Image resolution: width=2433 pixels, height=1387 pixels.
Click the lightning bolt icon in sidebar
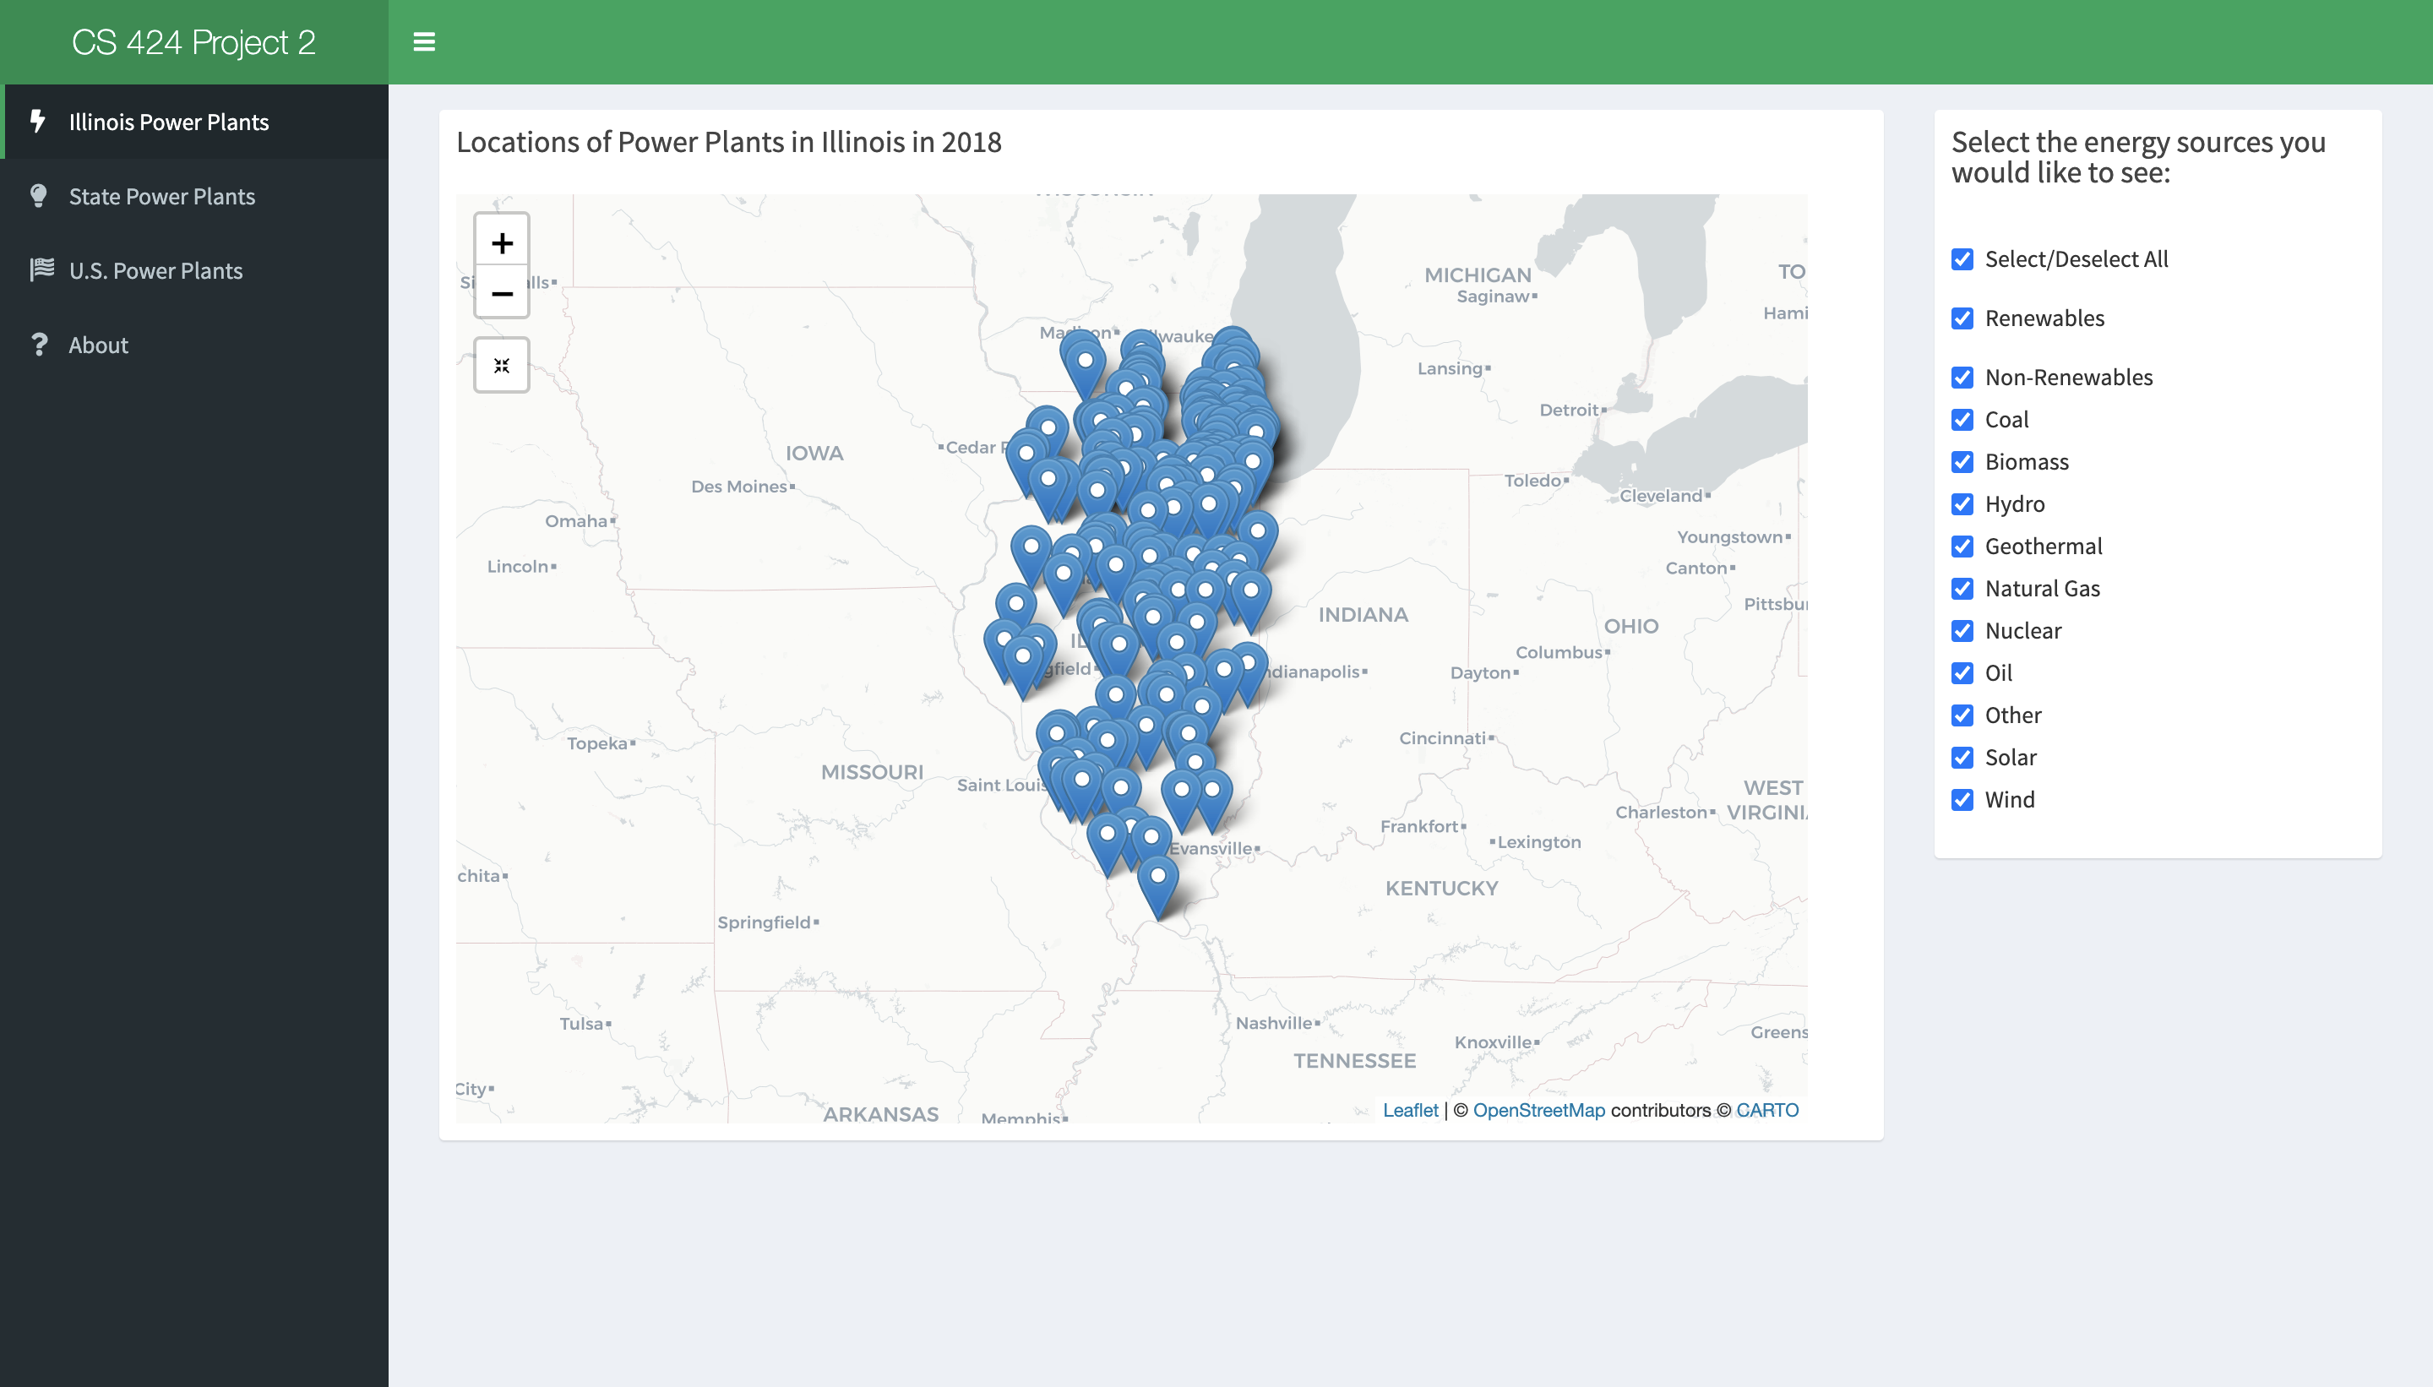[x=38, y=121]
